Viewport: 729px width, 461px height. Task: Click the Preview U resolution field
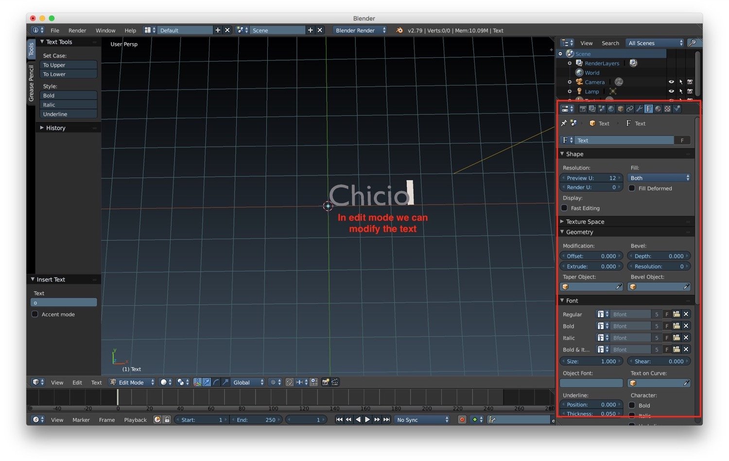click(x=591, y=178)
